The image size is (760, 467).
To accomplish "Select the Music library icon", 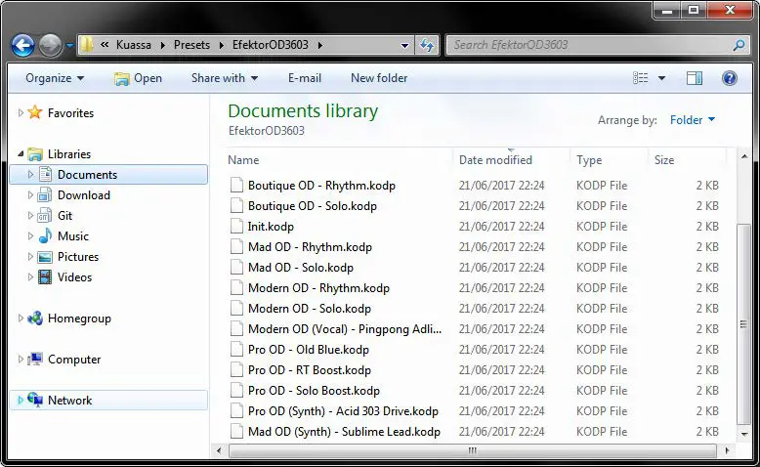I will (x=45, y=236).
